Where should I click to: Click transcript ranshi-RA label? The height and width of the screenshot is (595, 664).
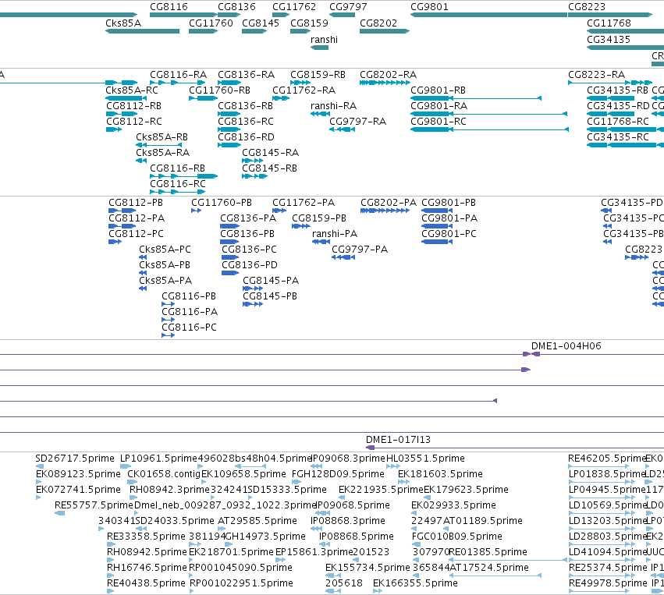pos(334,106)
